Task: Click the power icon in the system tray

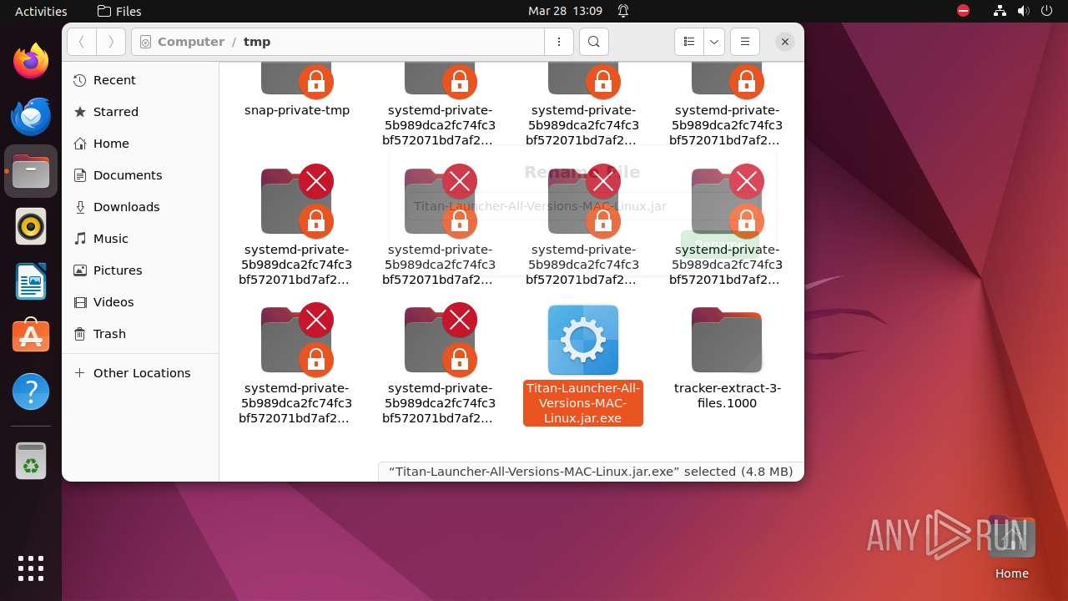Action: pos(1047,11)
